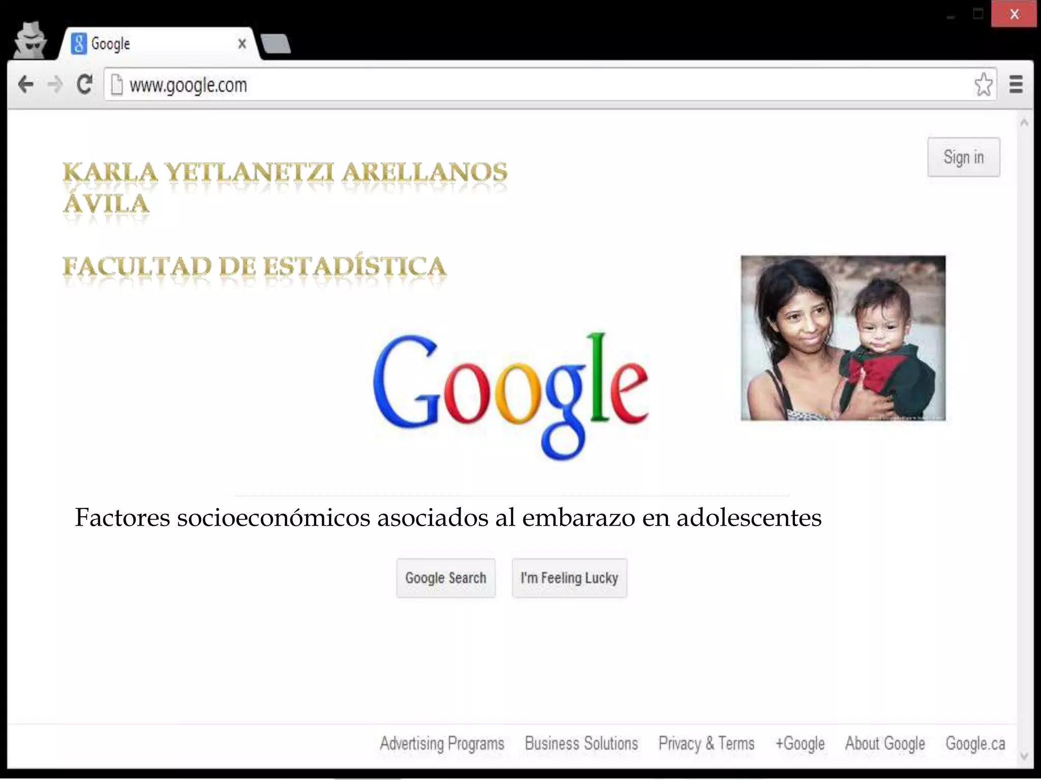The width and height of the screenshot is (1041, 780).
Task: Open the About Google link
Action: 884,743
